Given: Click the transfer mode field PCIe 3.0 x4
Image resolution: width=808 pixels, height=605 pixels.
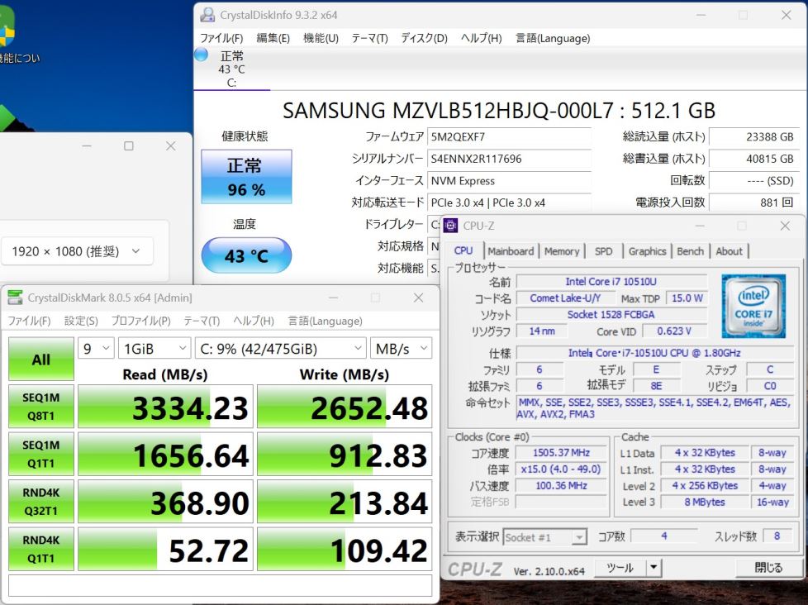Looking at the screenshot, I should point(509,202).
